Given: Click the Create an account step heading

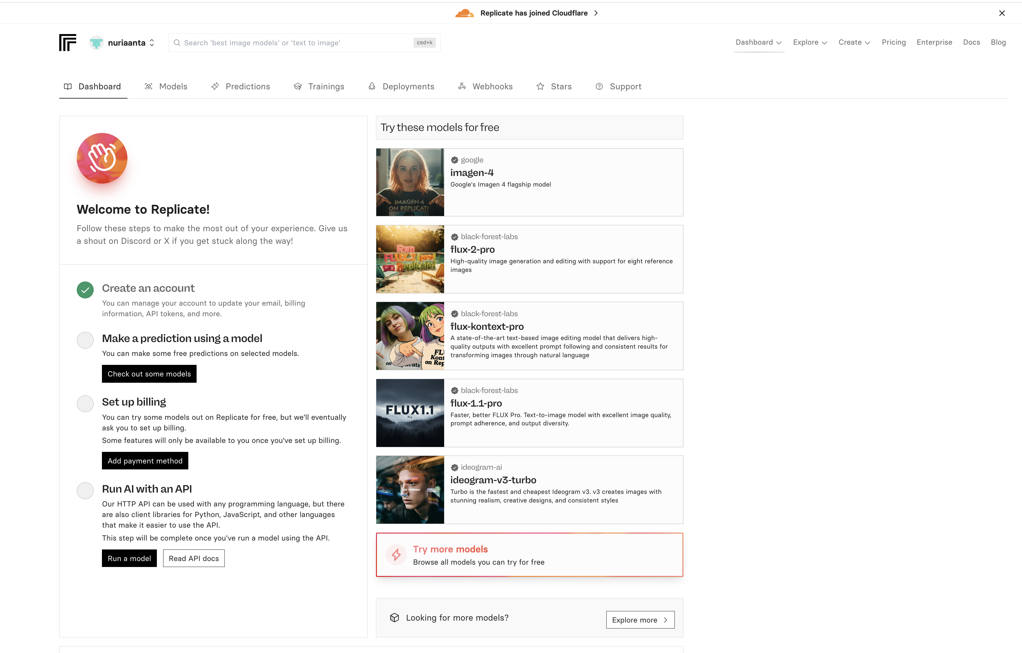Looking at the screenshot, I should click(x=148, y=288).
